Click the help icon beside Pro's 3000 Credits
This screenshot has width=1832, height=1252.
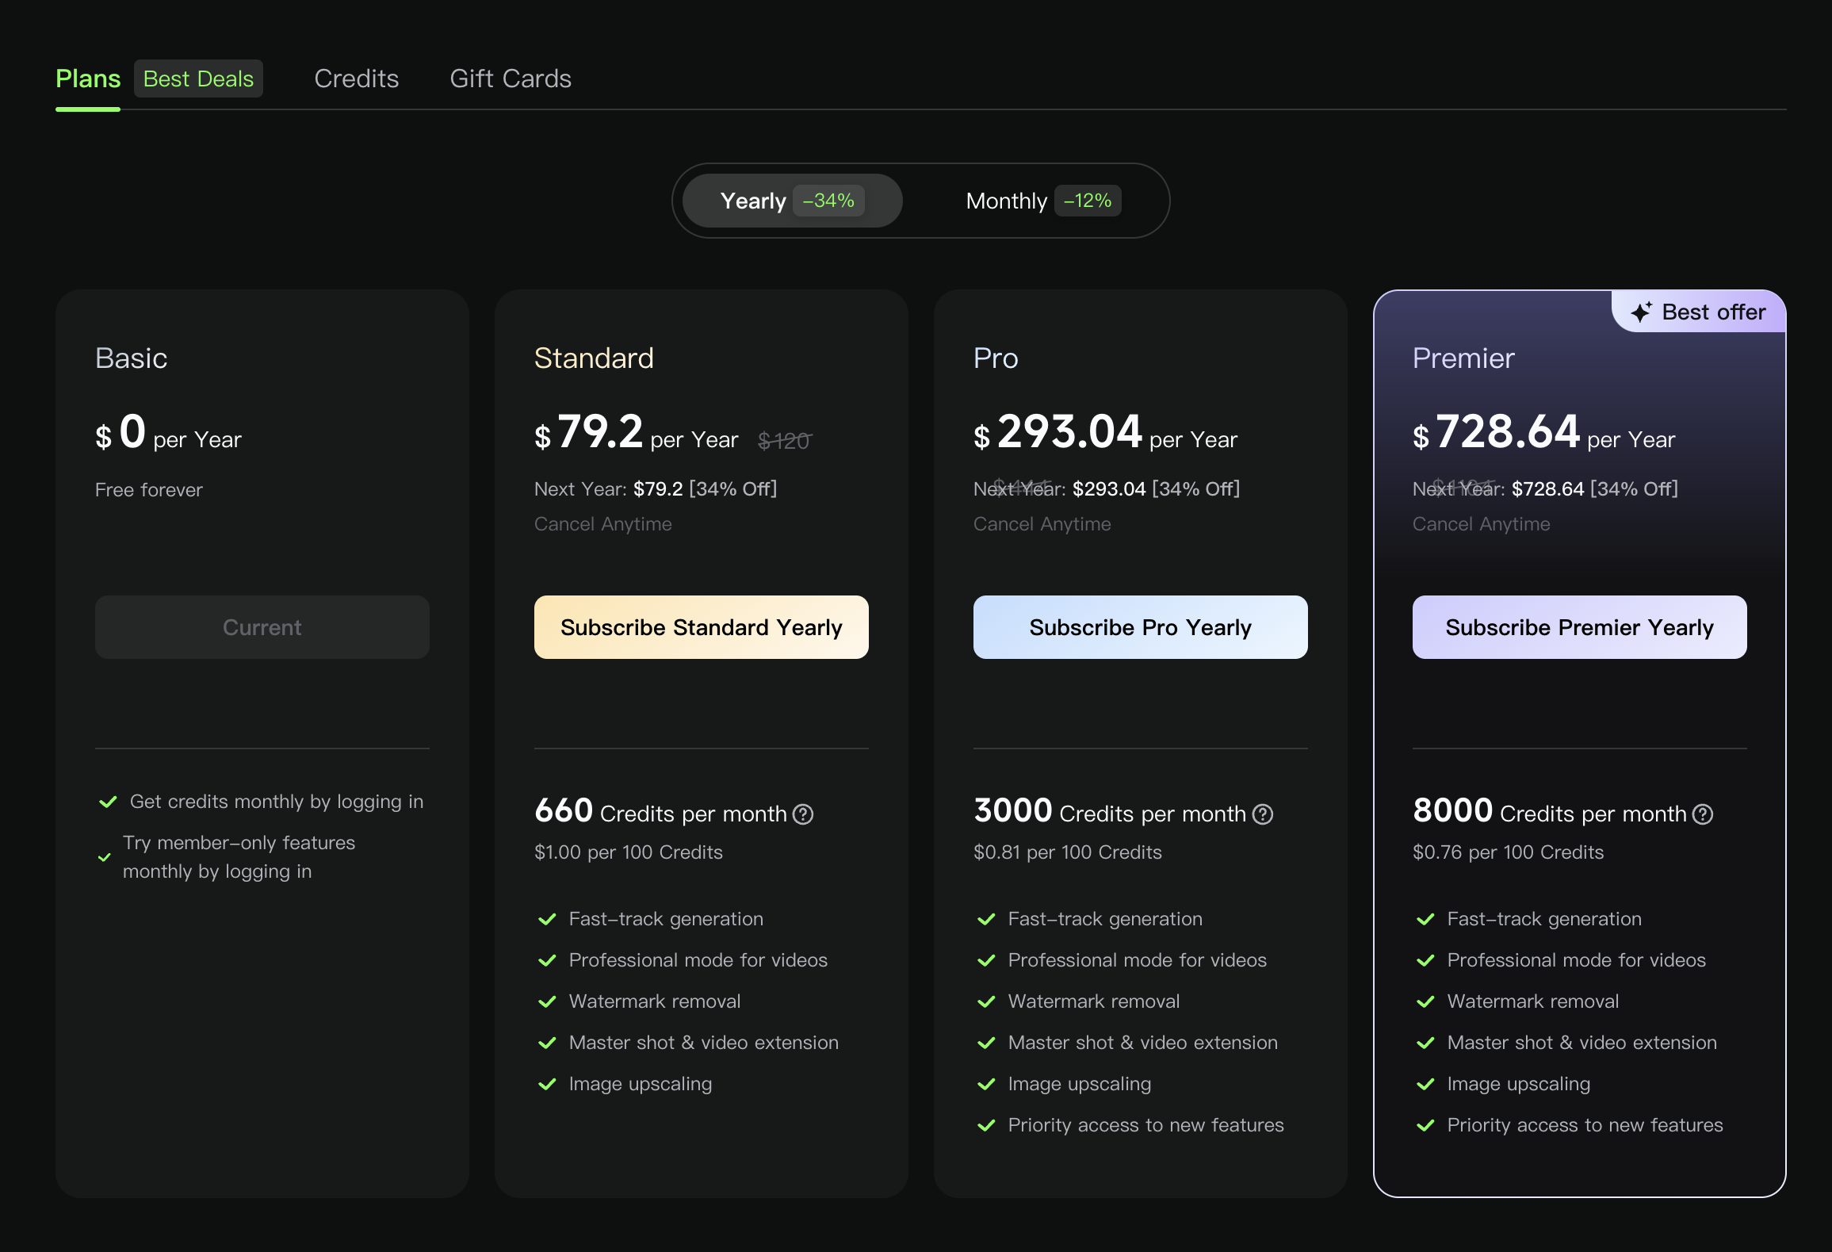(x=1261, y=814)
